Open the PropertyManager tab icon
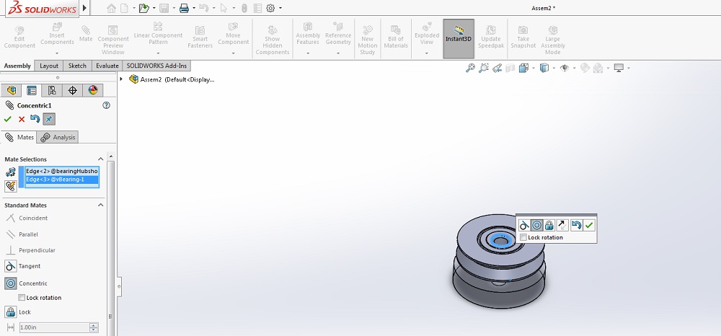 [x=31, y=90]
